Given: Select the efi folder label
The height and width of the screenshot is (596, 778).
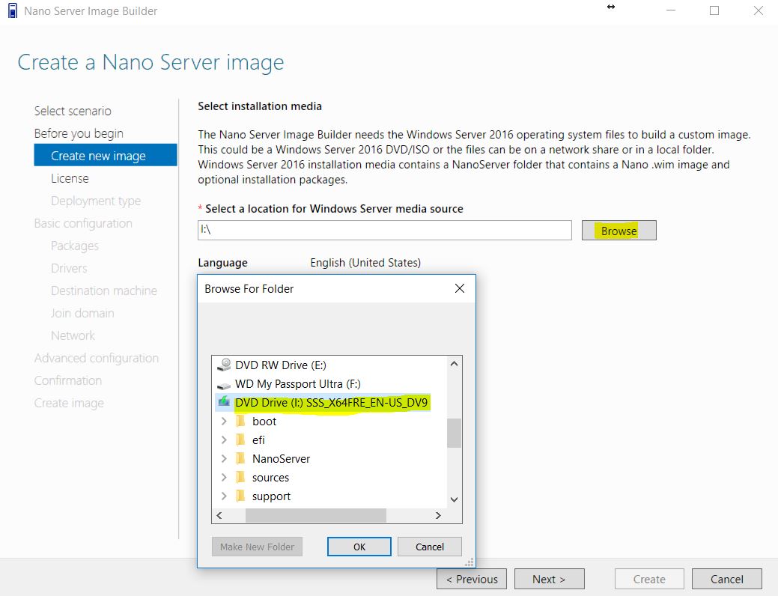Looking at the screenshot, I should tap(258, 440).
